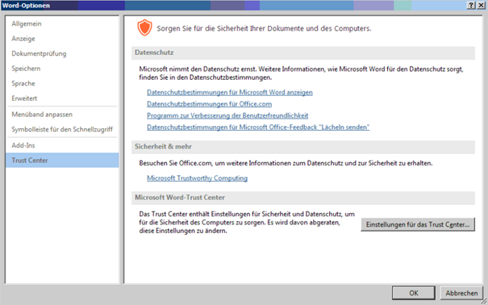Select Anzeige in the sidebar

pos(62,39)
